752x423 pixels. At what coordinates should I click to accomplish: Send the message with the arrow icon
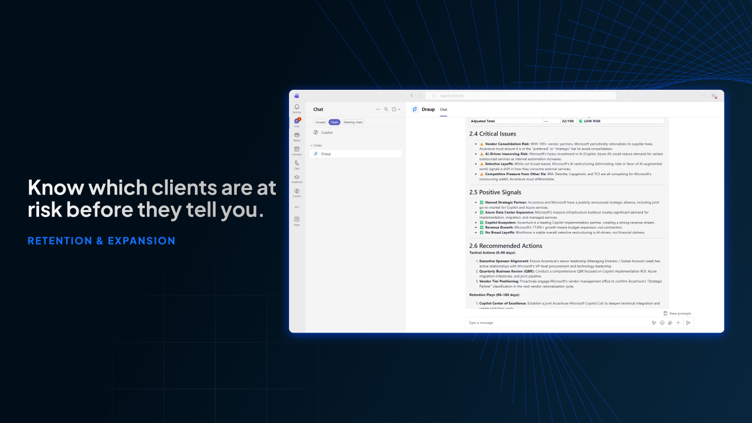(x=688, y=323)
